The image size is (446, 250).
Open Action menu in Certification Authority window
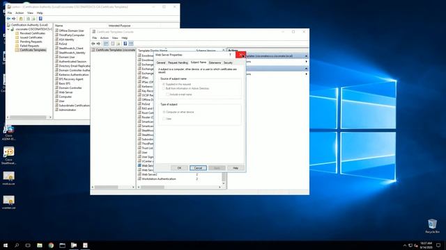click(x=20, y=12)
